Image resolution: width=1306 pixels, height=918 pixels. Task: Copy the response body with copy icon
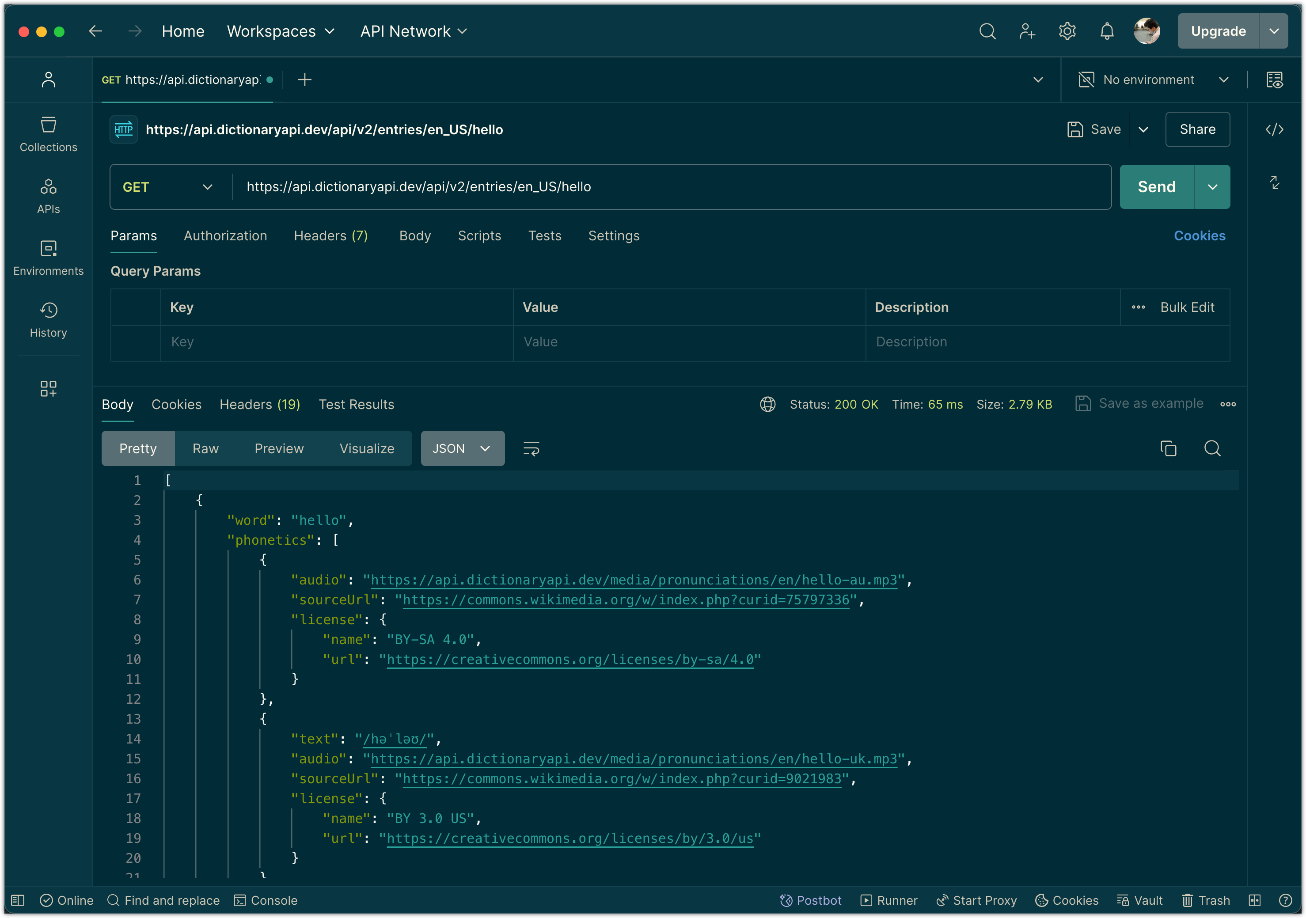click(x=1168, y=449)
